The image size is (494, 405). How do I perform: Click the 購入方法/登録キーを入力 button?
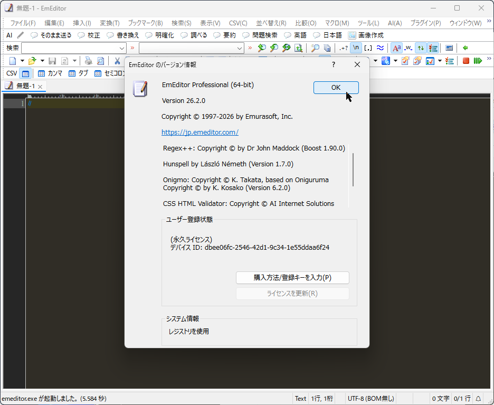coord(292,278)
